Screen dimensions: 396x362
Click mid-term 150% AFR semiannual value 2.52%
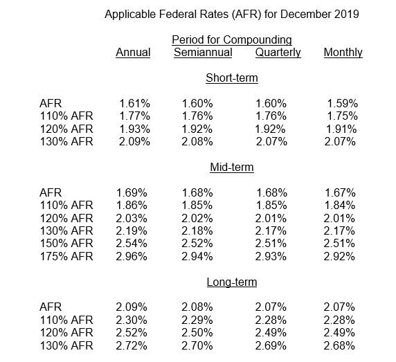[x=197, y=244]
